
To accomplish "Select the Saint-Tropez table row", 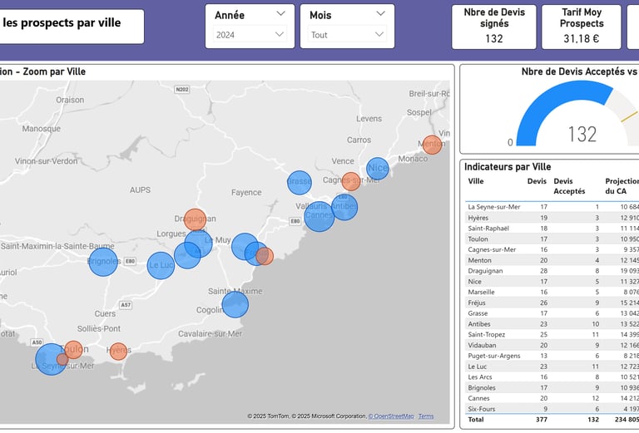I will click(x=552, y=335).
